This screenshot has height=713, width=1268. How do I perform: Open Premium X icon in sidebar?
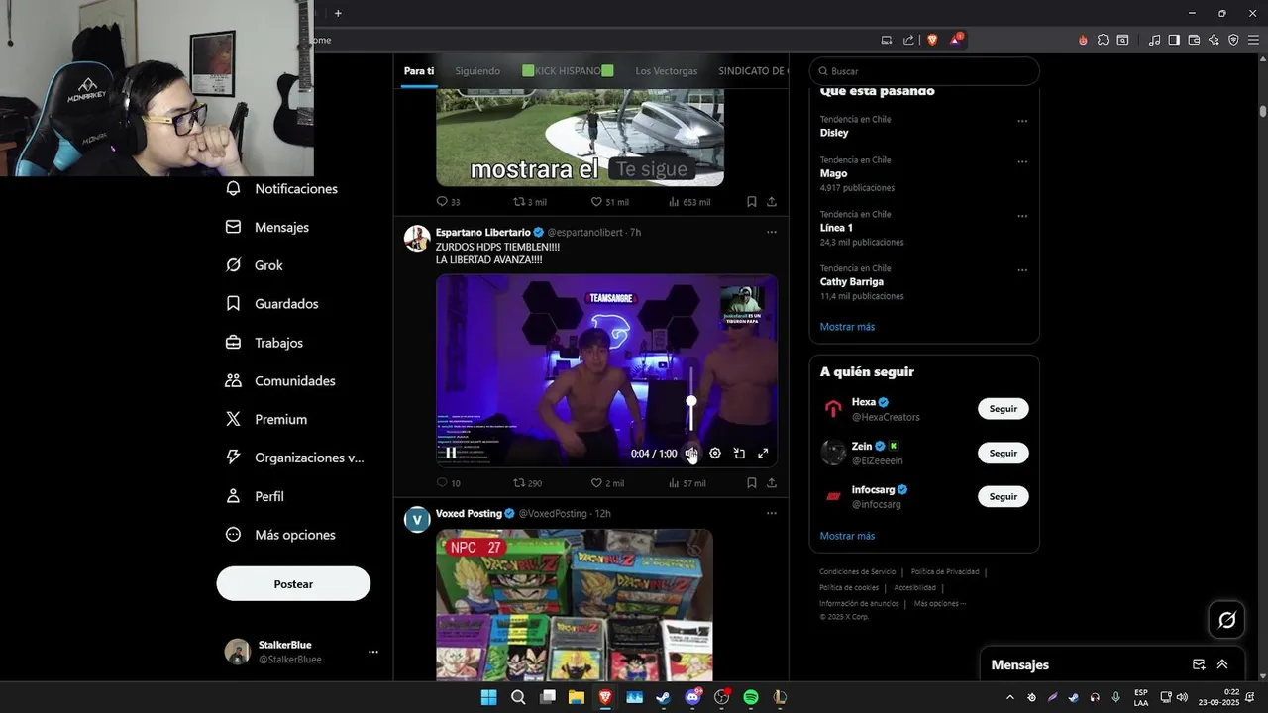click(233, 419)
